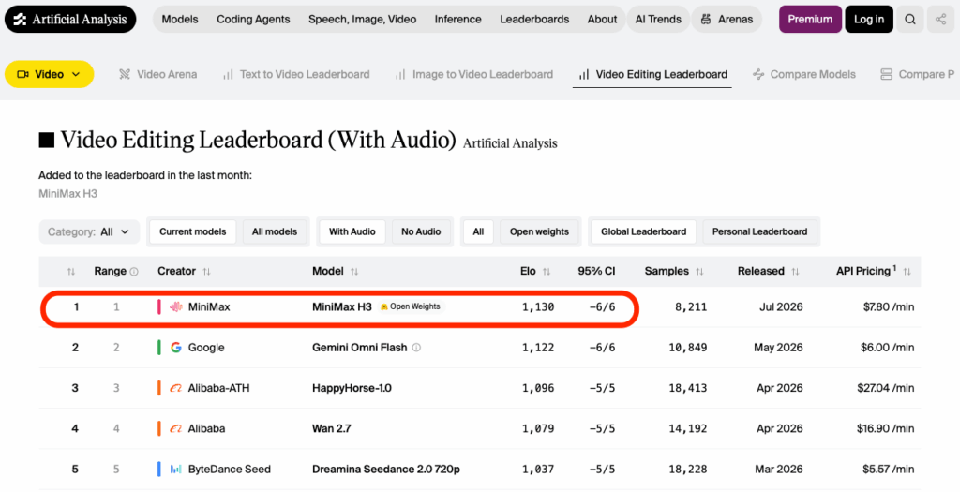Sort by the rank column arrows
960x492 pixels.
[x=71, y=271]
